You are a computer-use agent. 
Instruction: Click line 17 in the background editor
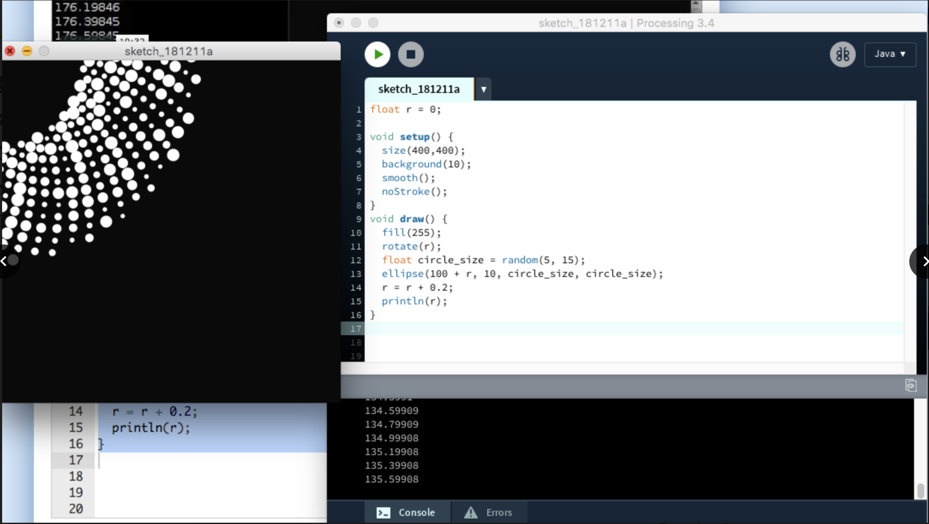(x=76, y=460)
